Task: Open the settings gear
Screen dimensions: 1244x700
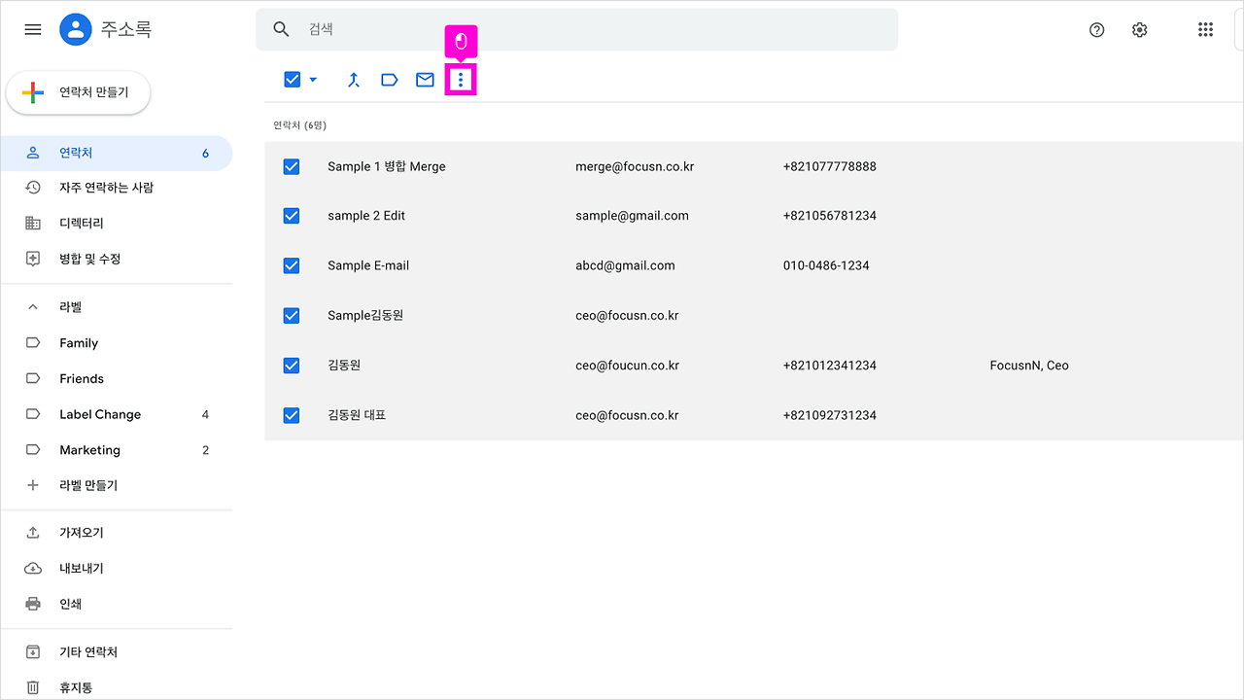Action: (x=1140, y=30)
